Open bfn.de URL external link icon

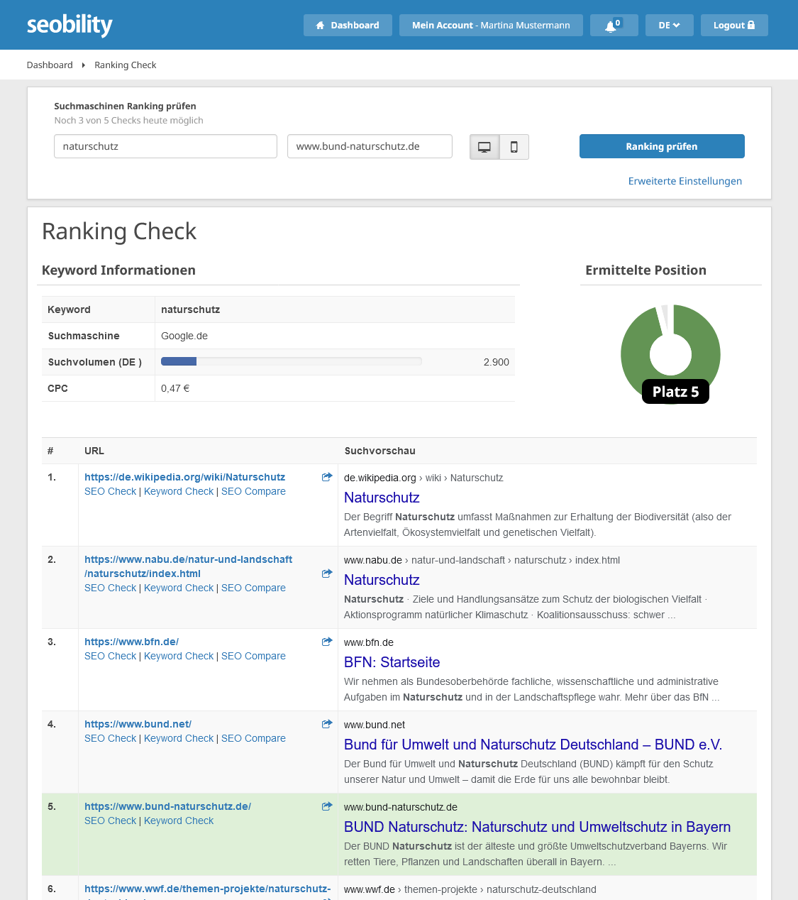point(327,642)
